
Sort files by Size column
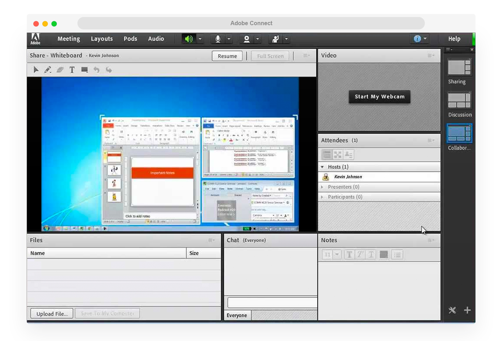(x=204, y=253)
